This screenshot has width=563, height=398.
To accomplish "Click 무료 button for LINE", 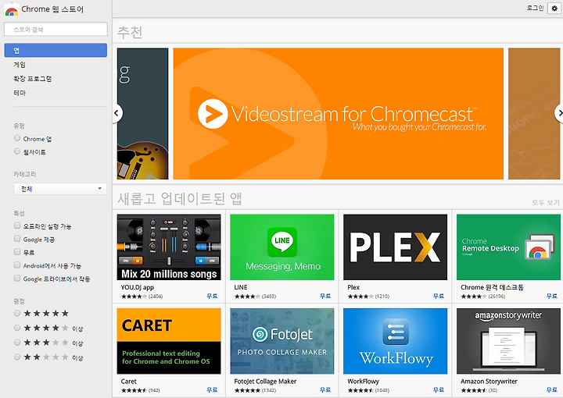I will click(x=325, y=296).
